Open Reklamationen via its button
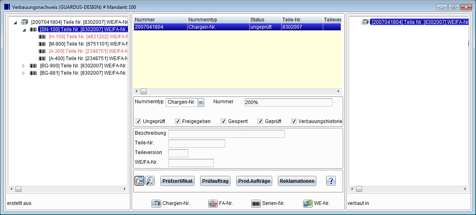Viewport: 476px width, 215px height. pos(297,181)
